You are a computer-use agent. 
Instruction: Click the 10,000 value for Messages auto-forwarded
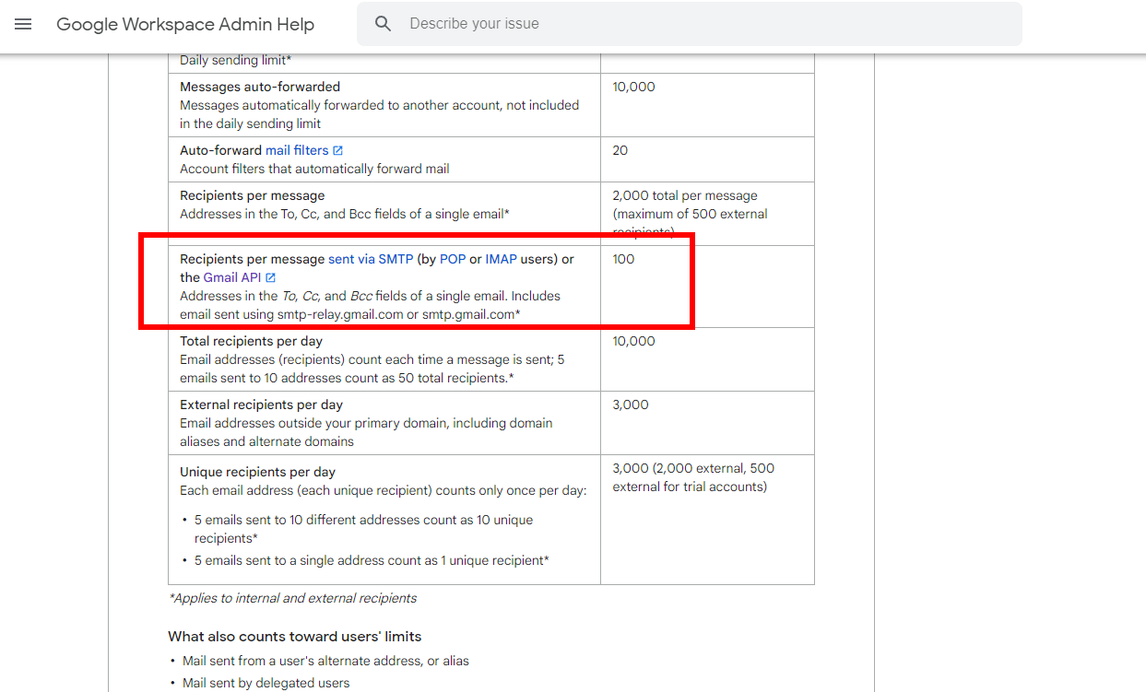pyautogui.click(x=633, y=87)
